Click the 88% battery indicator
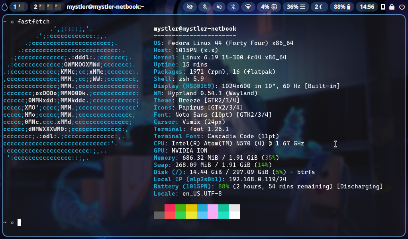 click(342, 7)
